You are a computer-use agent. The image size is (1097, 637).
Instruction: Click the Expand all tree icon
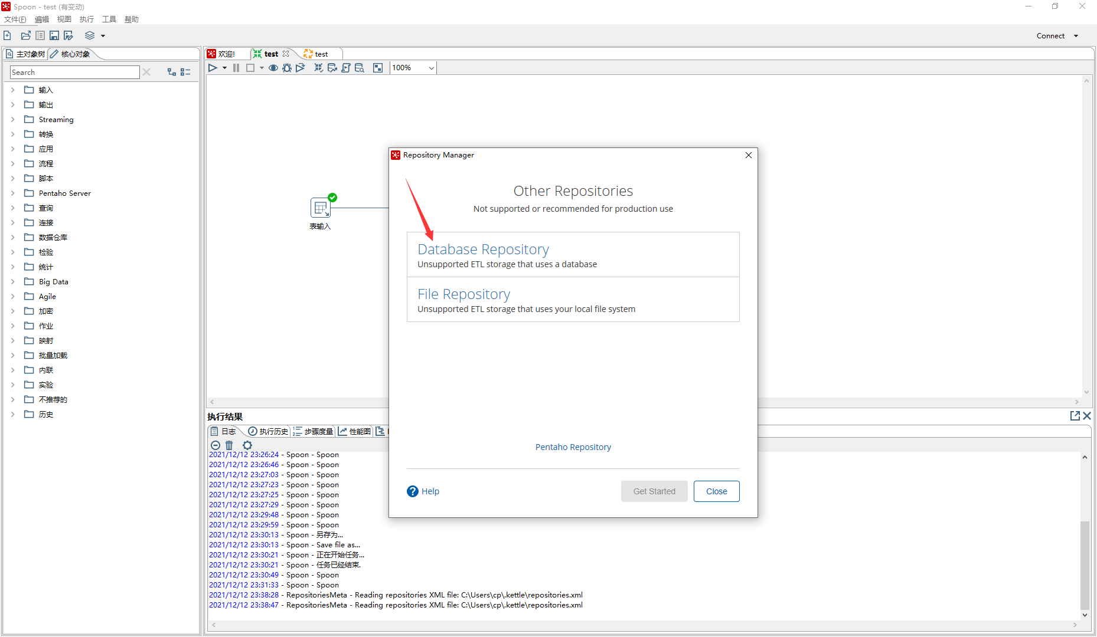172,72
